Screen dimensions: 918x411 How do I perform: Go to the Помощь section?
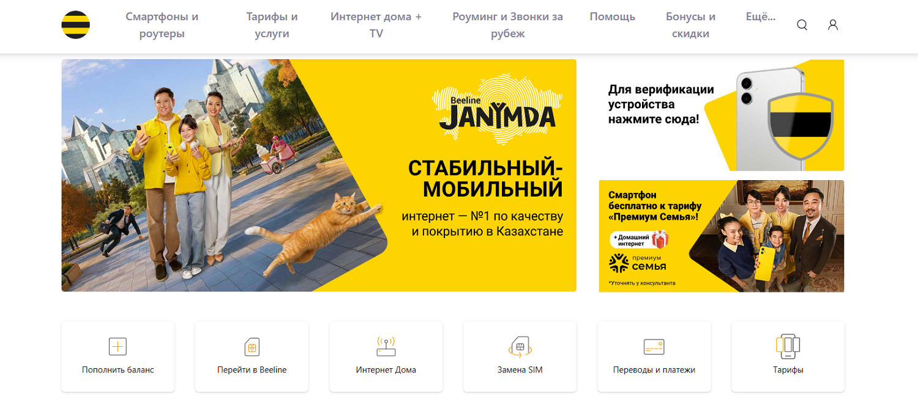click(x=613, y=17)
